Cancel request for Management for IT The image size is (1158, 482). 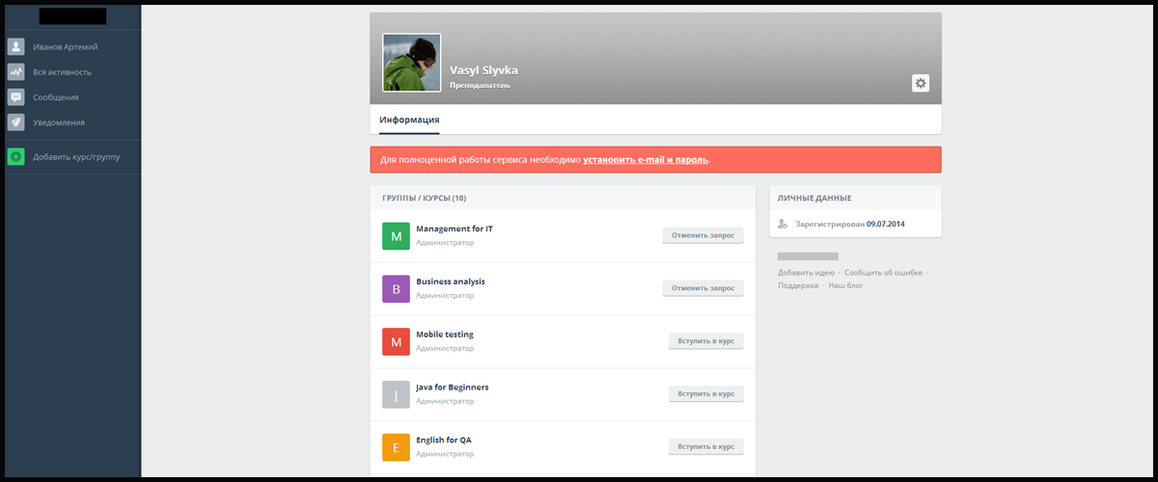[703, 235]
